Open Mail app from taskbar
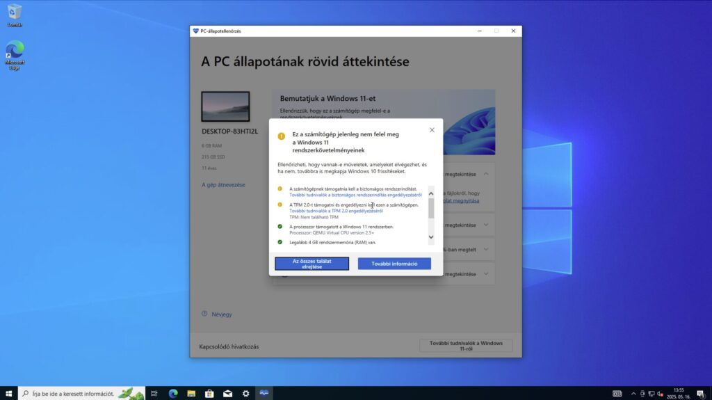 227,393
